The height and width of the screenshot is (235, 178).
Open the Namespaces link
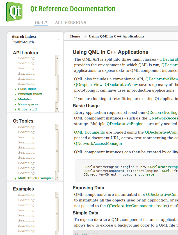pyautogui.click(x=28, y=104)
